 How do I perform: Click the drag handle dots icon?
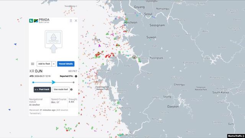pyautogui.click(x=71, y=21)
